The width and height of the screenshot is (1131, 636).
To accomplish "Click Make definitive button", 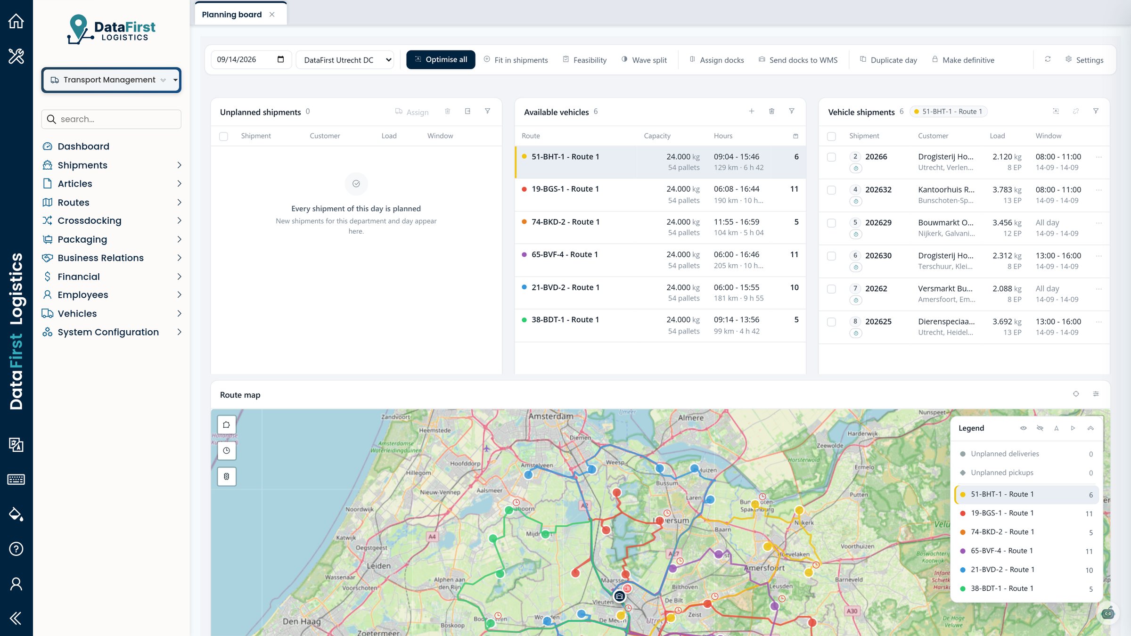I will pos(963,60).
